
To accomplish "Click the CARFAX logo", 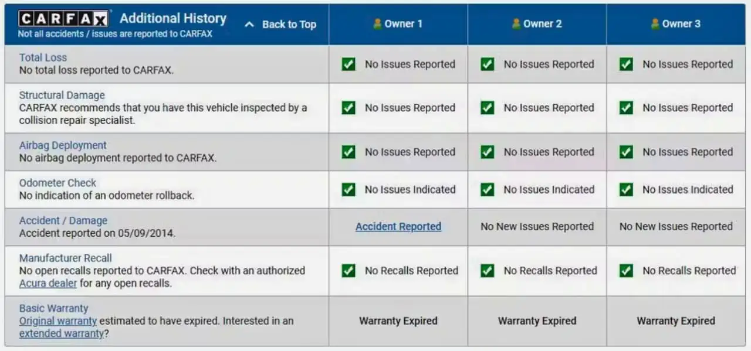I will [63, 18].
